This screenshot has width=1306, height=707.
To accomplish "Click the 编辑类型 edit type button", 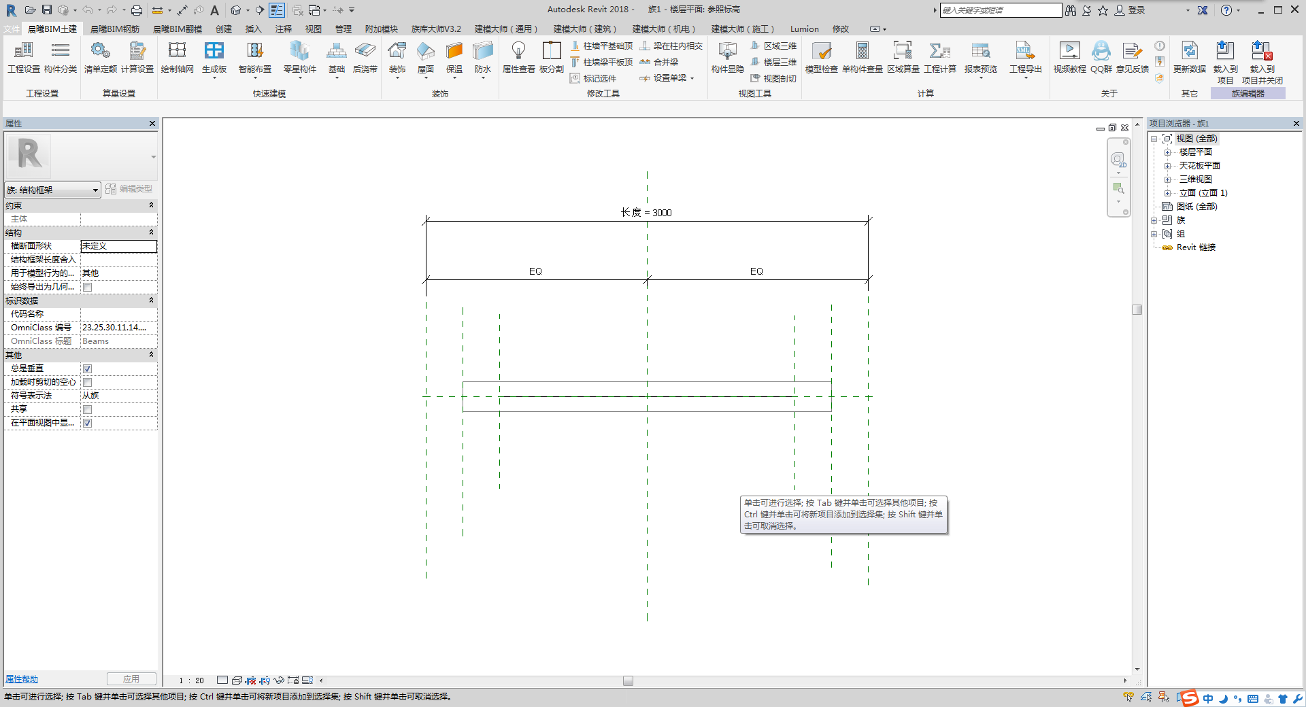I will click(x=129, y=189).
